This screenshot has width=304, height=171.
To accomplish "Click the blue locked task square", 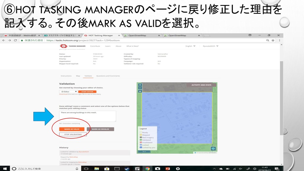I will pyautogui.click(x=177, y=118).
